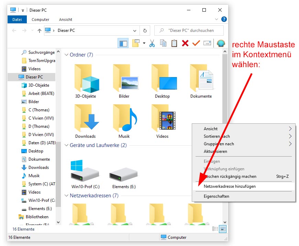
Task: Toggle the navigation pane button
Action: click(123, 43)
